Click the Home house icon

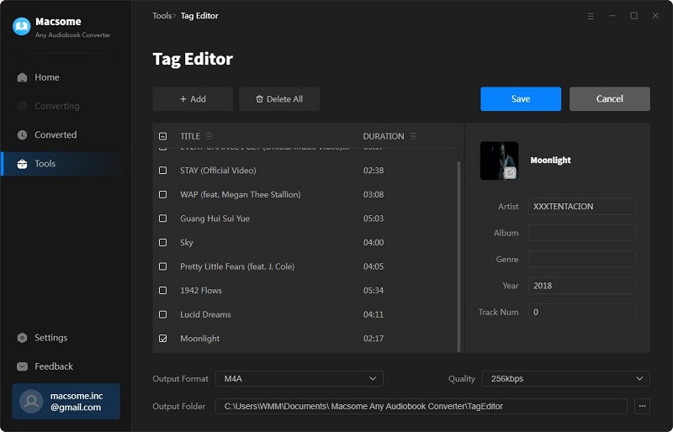pos(22,77)
